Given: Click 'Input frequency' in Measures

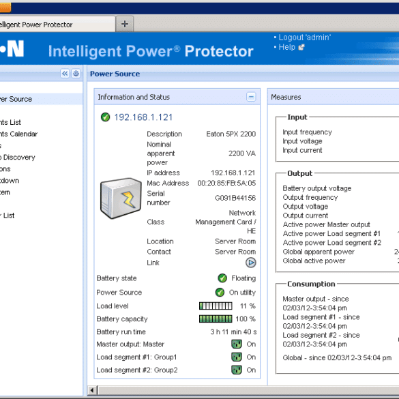Looking at the screenshot, I should 307,132.
